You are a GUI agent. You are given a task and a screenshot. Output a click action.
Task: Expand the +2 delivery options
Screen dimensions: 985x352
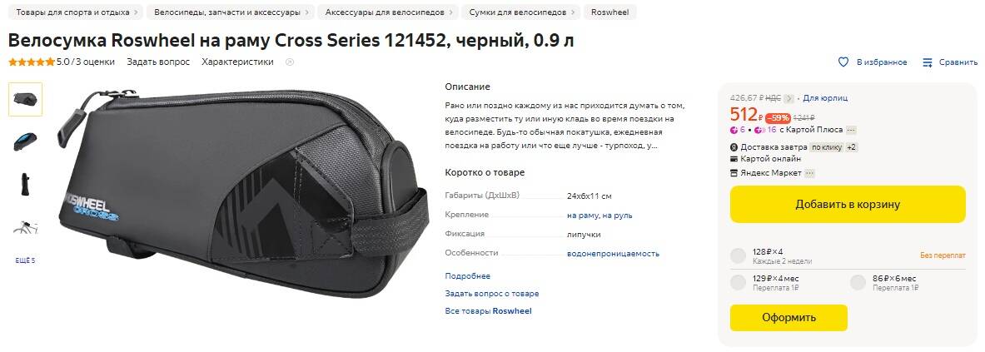[851, 147]
